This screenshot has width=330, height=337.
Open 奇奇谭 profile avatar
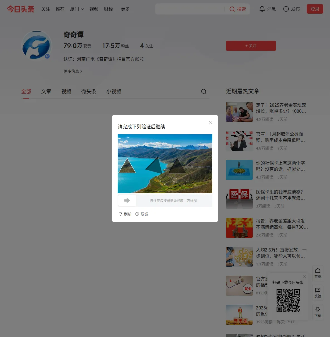tap(37, 45)
